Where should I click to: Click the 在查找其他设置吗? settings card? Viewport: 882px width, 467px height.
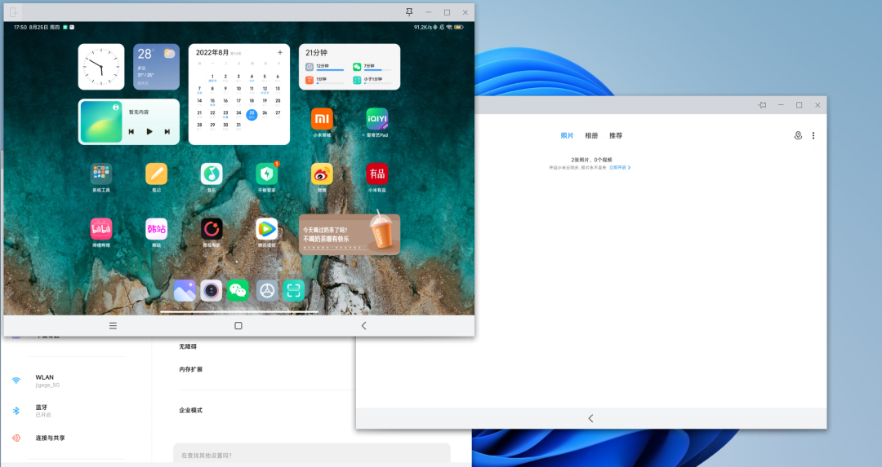coord(312,455)
